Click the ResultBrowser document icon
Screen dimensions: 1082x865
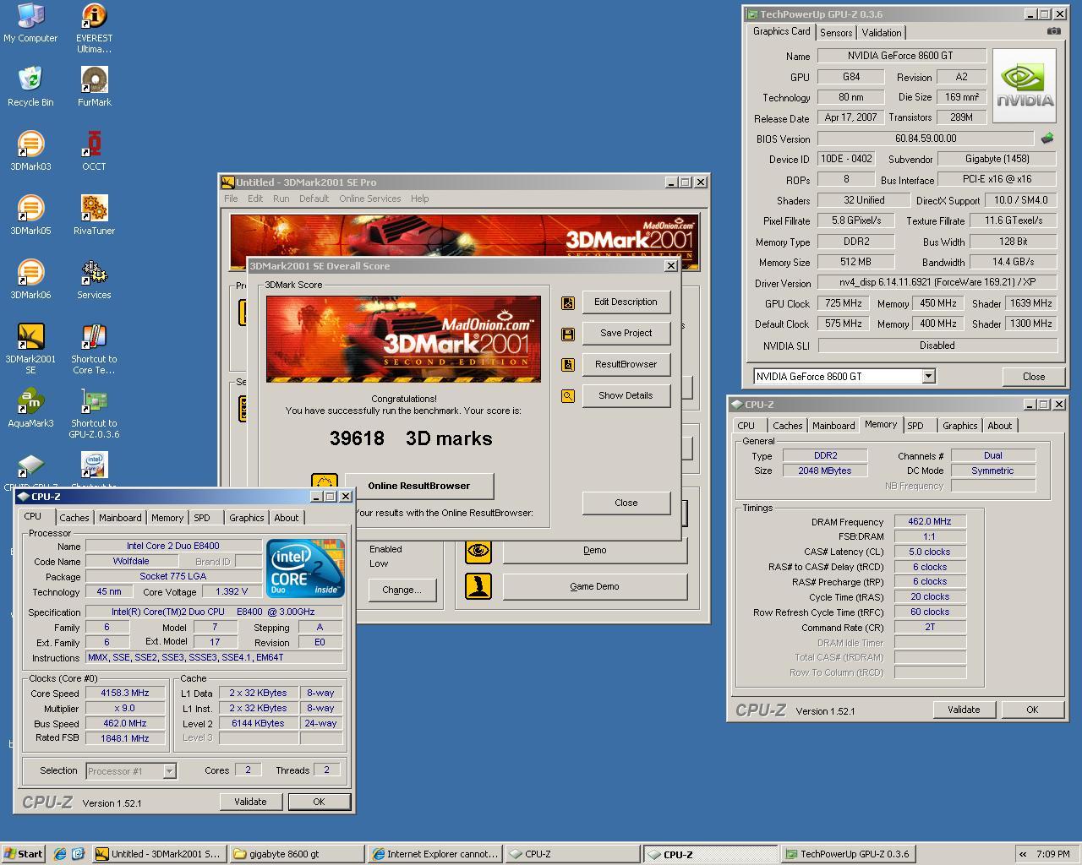point(568,365)
